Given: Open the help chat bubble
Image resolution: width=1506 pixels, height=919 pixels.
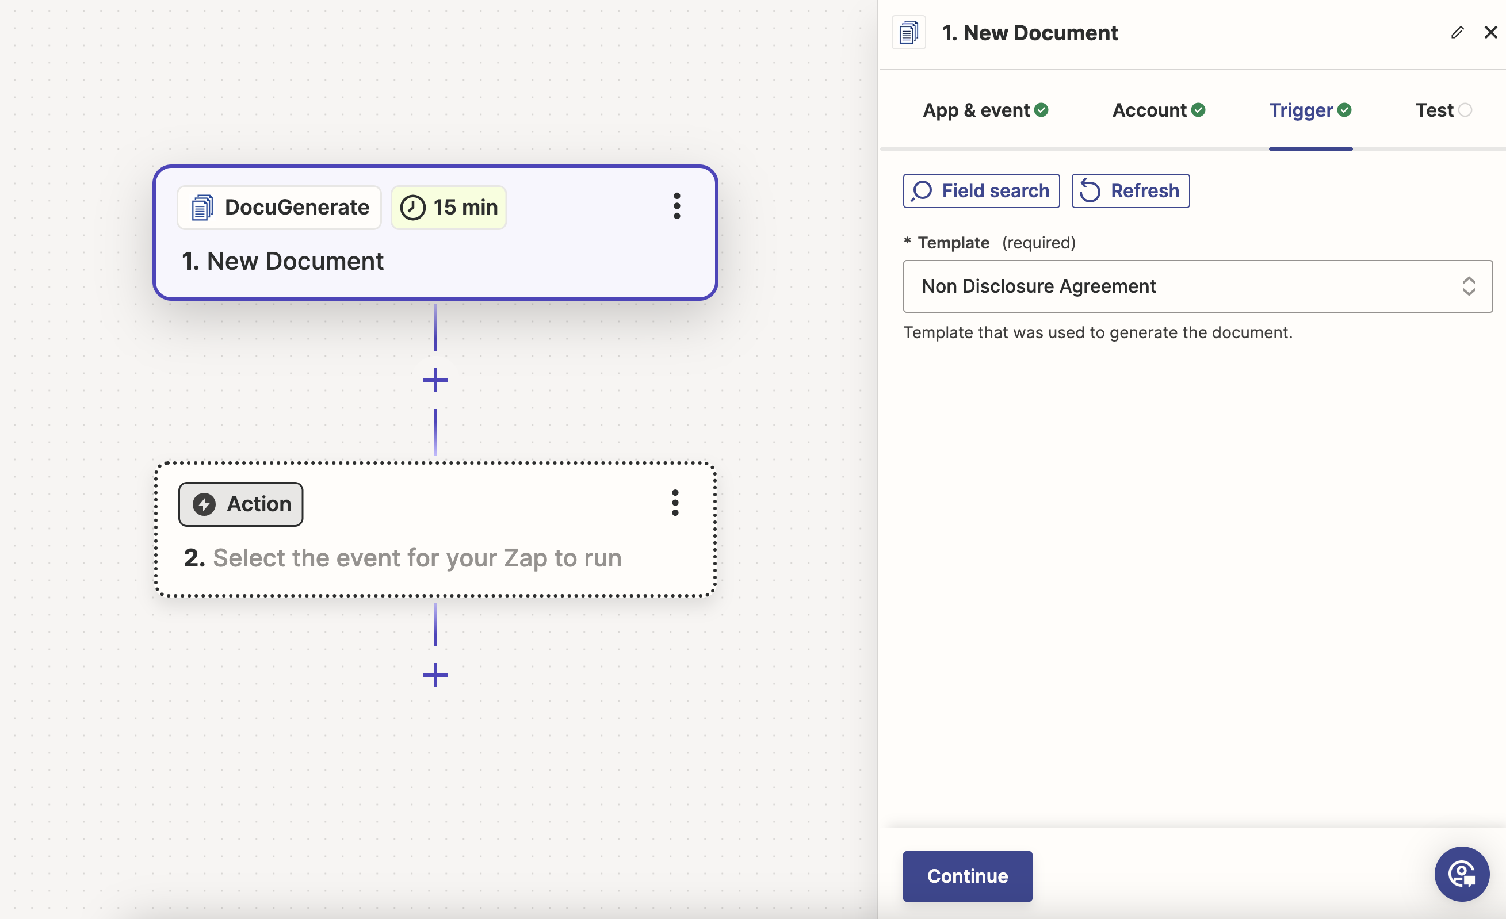Looking at the screenshot, I should click(x=1461, y=874).
